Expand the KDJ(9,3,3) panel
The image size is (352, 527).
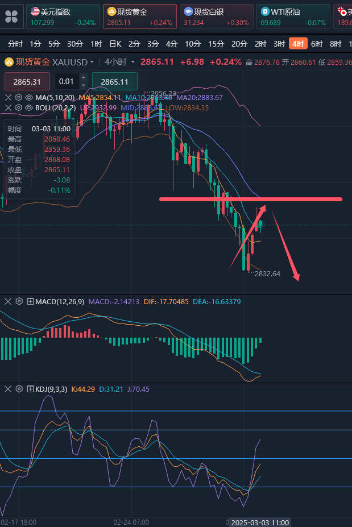point(30,389)
